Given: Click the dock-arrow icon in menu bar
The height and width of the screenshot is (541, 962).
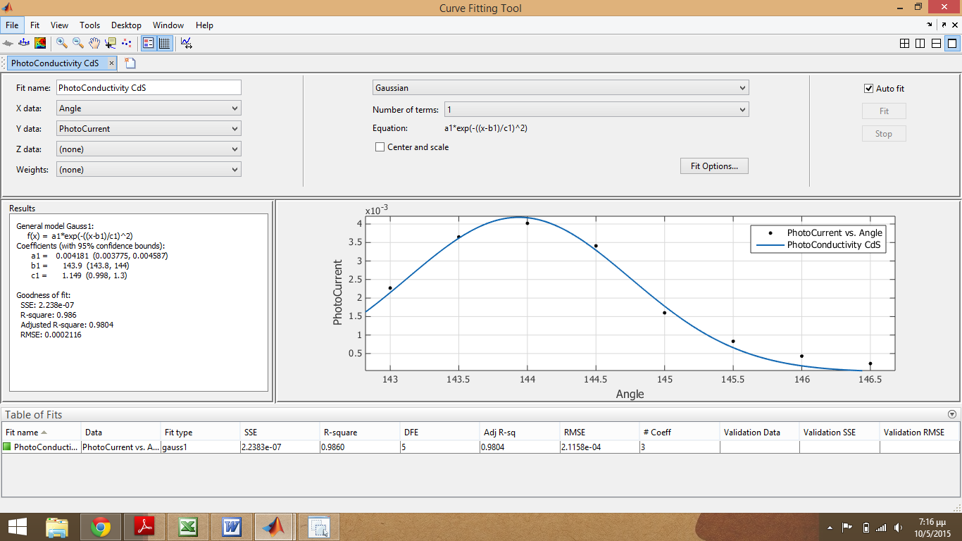Looking at the screenshot, I should [930, 25].
